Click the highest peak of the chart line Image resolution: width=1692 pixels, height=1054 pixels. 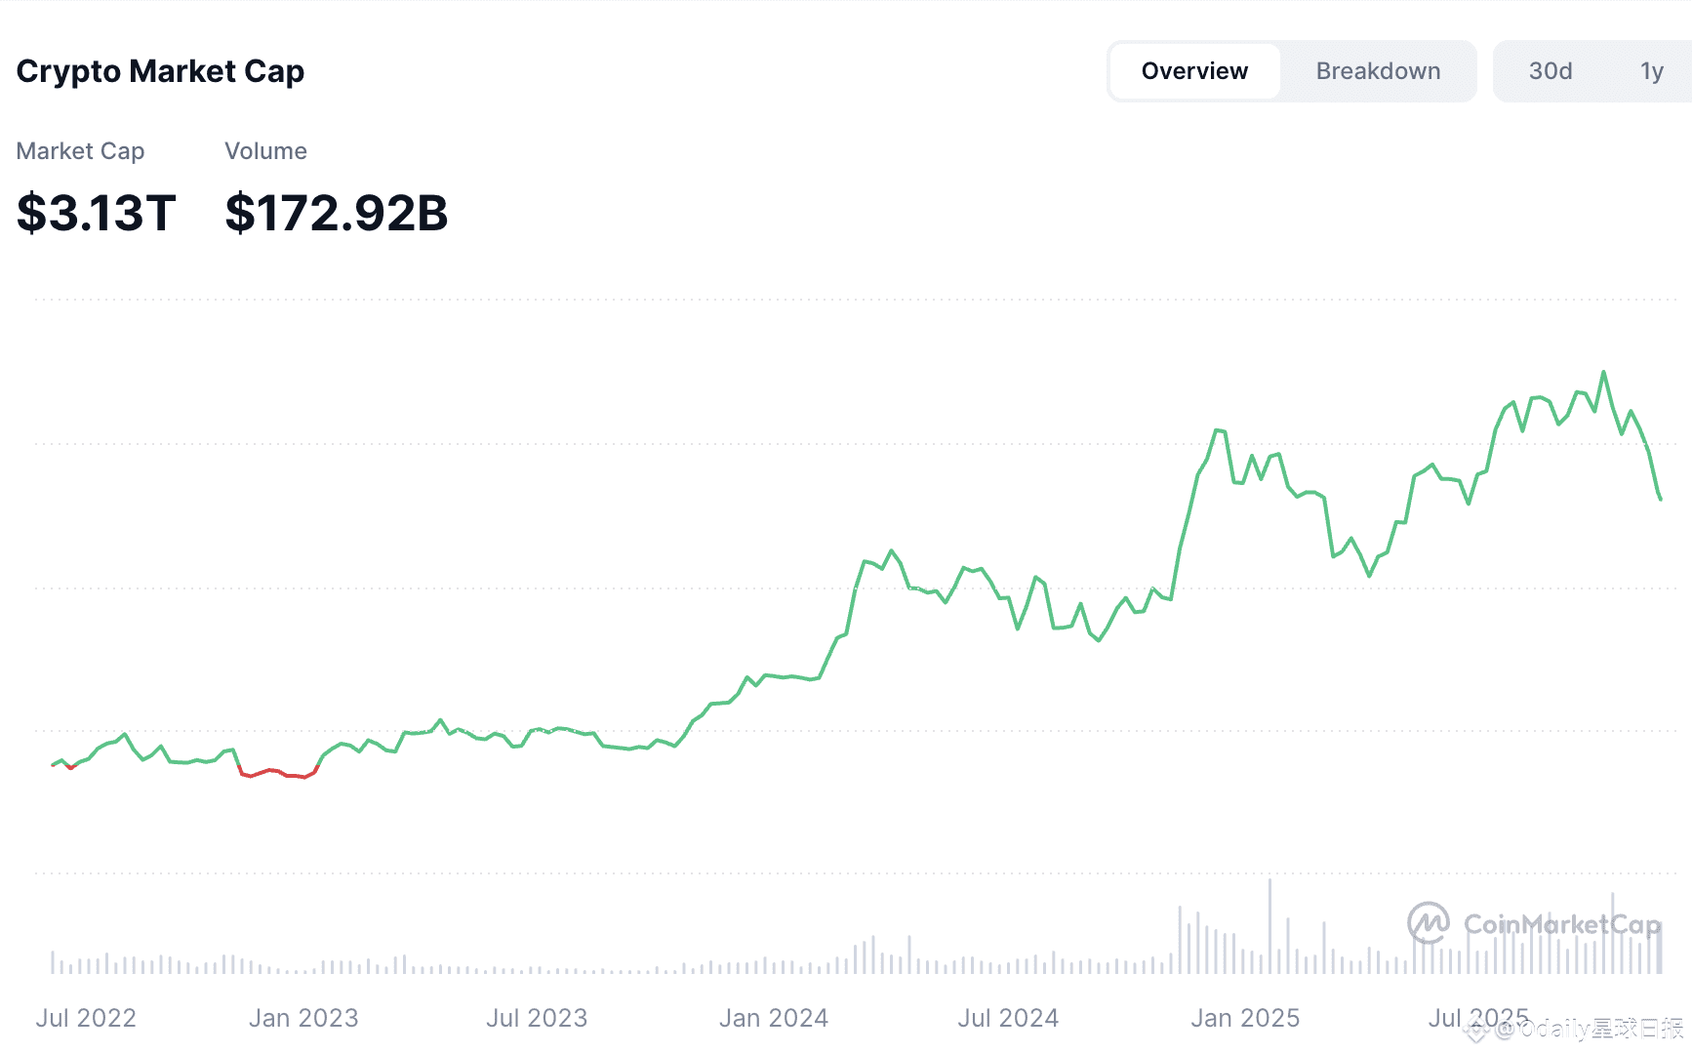point(1603,373)
